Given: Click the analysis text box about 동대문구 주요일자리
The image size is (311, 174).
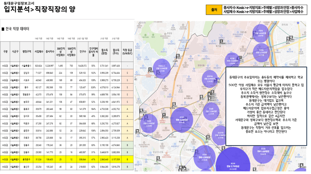Looking at the screenshot, I should tap(266, 106).
